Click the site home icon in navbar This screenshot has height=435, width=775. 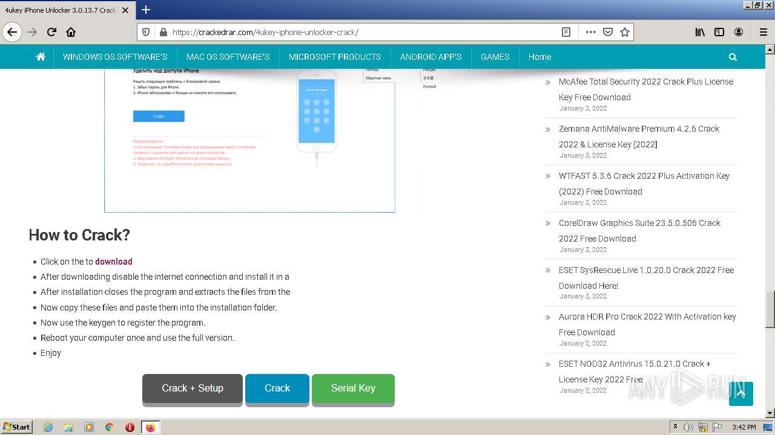pyautogui.click(x=41, y=57)
